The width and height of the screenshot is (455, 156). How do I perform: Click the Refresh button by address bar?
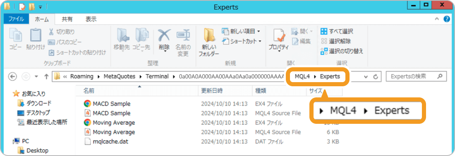click(x=376, y=77)
